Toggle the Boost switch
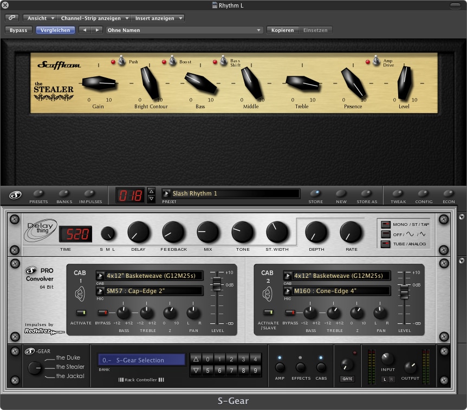Viewport: 467px width, 410px height. pos(172,61)
